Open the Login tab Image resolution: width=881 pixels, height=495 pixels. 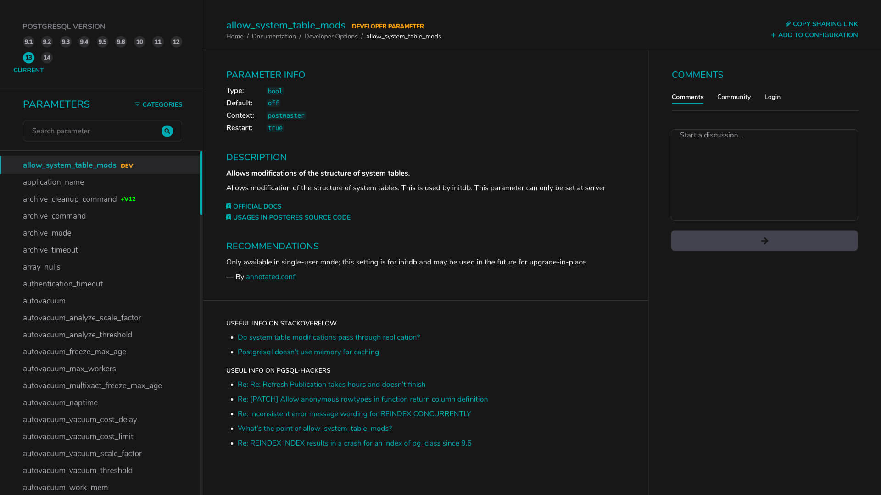[772, 97]
